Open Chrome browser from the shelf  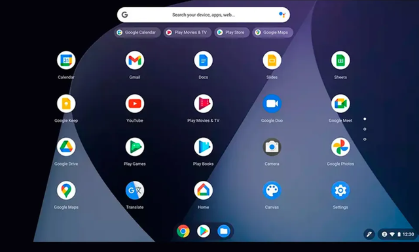(183, 231)
